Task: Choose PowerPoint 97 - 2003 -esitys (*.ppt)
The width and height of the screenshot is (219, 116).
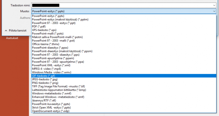Action: click(x=54, y=23)
